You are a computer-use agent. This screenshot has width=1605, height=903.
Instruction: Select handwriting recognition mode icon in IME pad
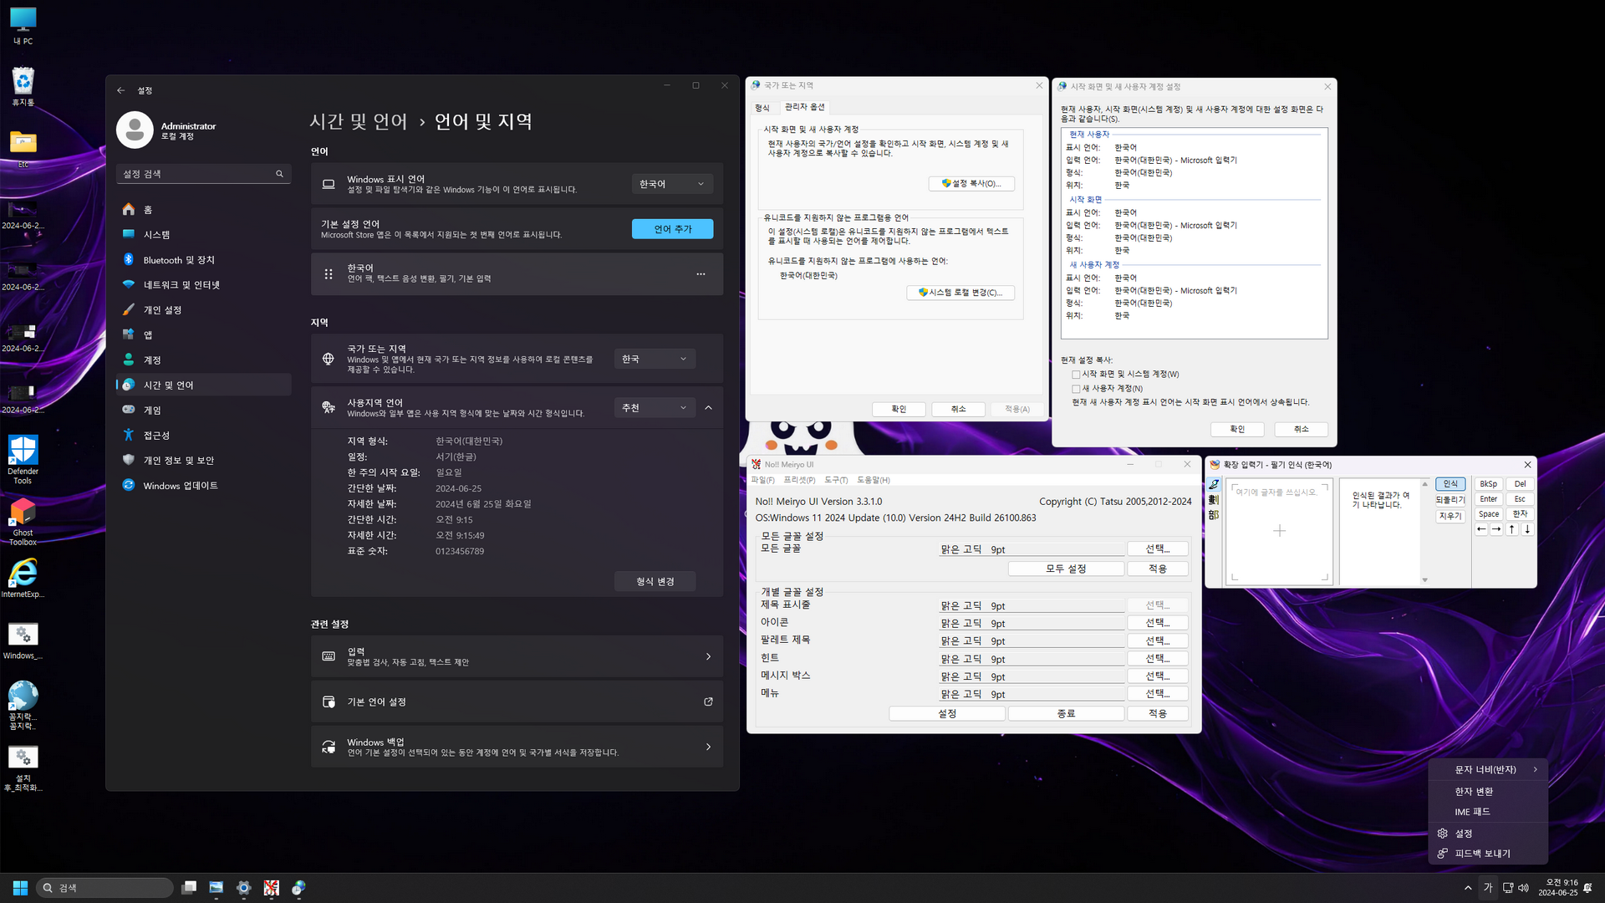[x=1214, y=484]
